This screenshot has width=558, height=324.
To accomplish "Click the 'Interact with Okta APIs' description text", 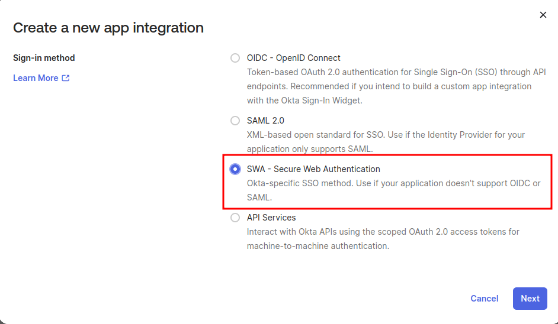I will (383, 232).
